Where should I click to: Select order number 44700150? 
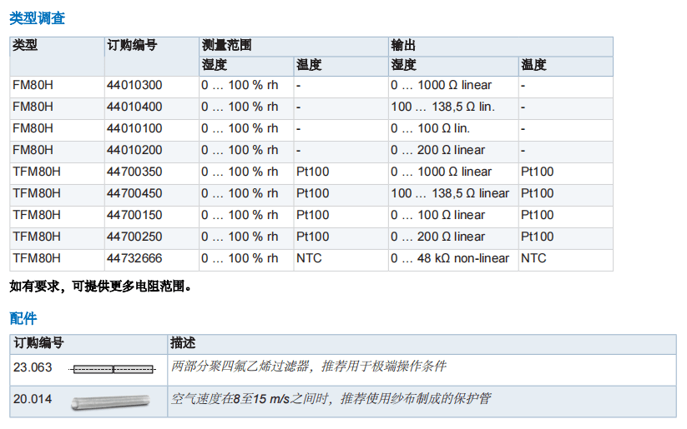click(x=134, y=215)
